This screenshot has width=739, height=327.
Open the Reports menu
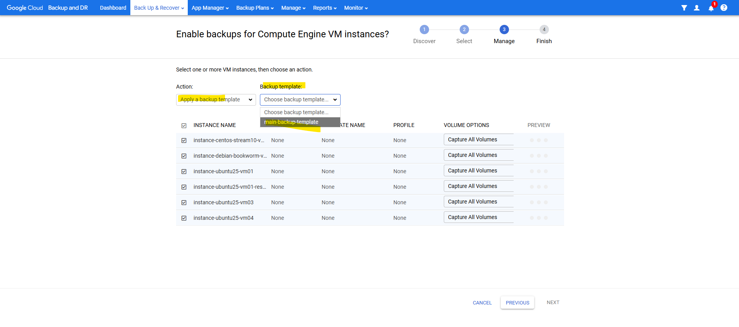[x=325, y=8]
